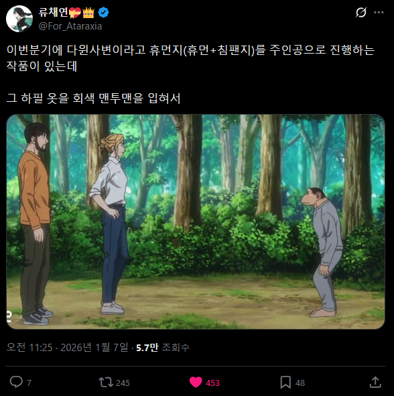This screenshot has width=394, height=396.
Task: Click the repost arrows icon
Action: (106, 383)
